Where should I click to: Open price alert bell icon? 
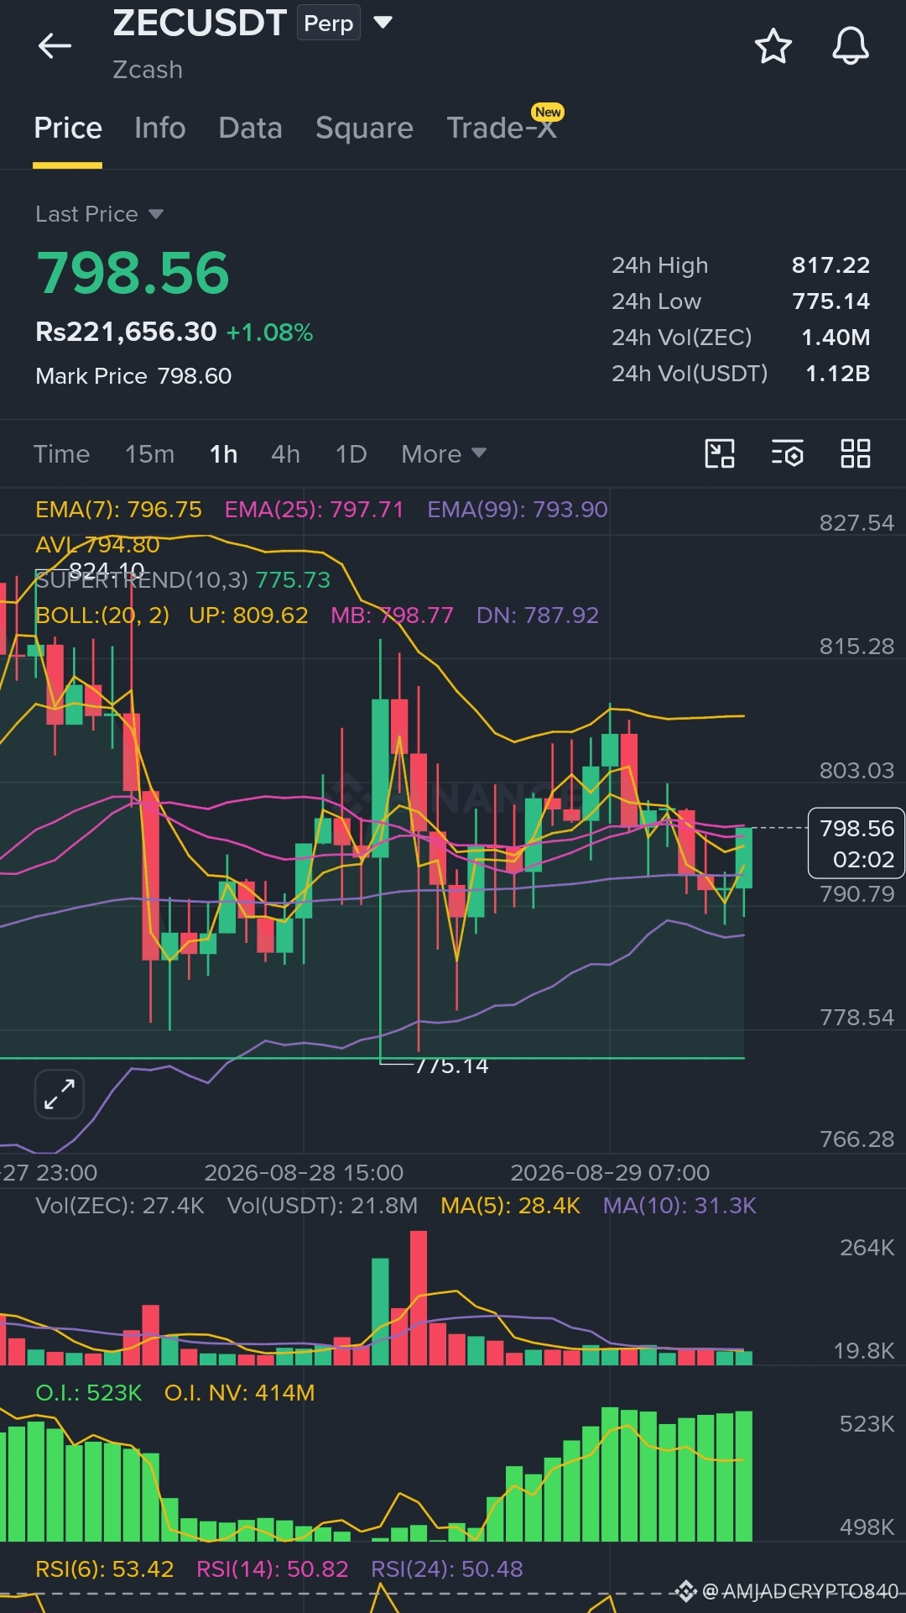click(850, 45)
